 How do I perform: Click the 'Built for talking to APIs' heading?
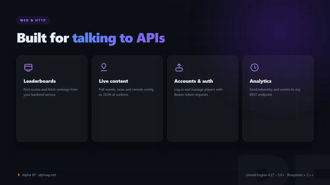tap(91, 38)
